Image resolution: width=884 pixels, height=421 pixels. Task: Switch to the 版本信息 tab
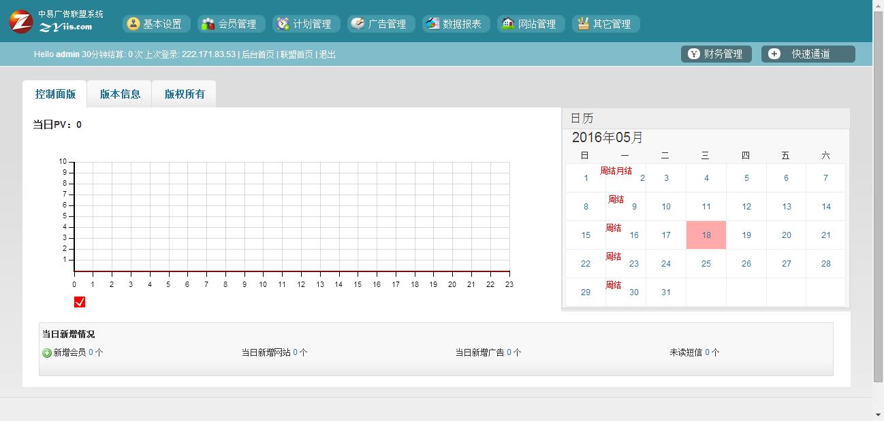120,94
